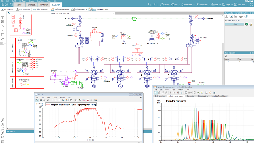
Task: Click the main toolbar help icon
Action: [x=251, y=4]
